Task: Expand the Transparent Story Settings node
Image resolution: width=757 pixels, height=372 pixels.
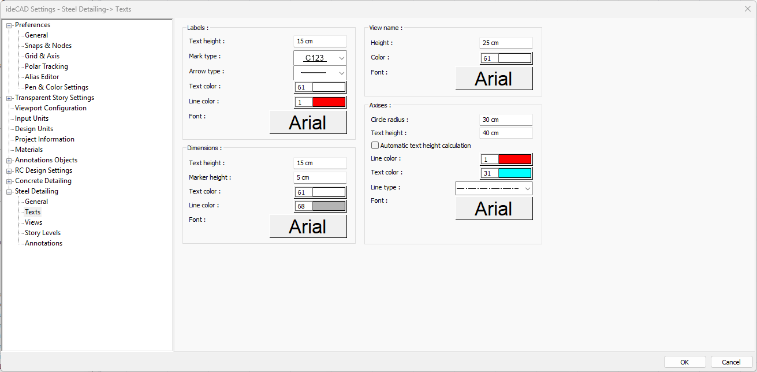Action: click(x=9, y=98)
